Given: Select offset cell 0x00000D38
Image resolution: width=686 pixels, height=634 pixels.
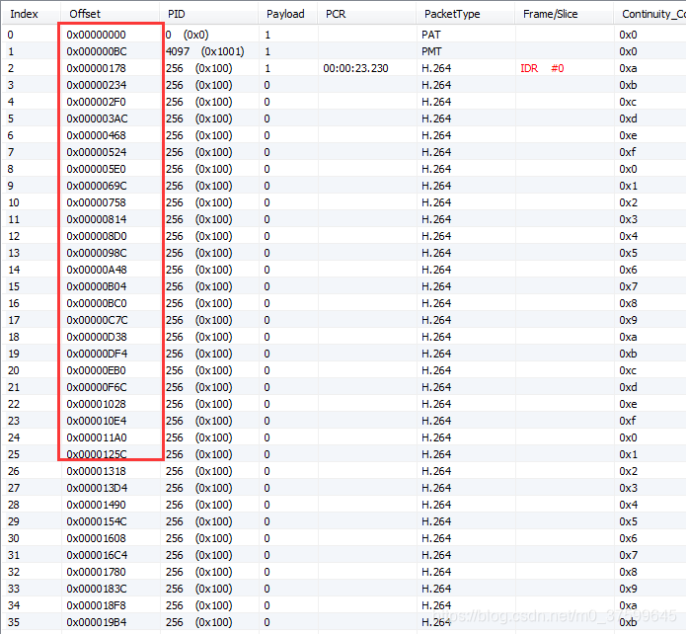Looking at the screenshot, I should (97, 337).
